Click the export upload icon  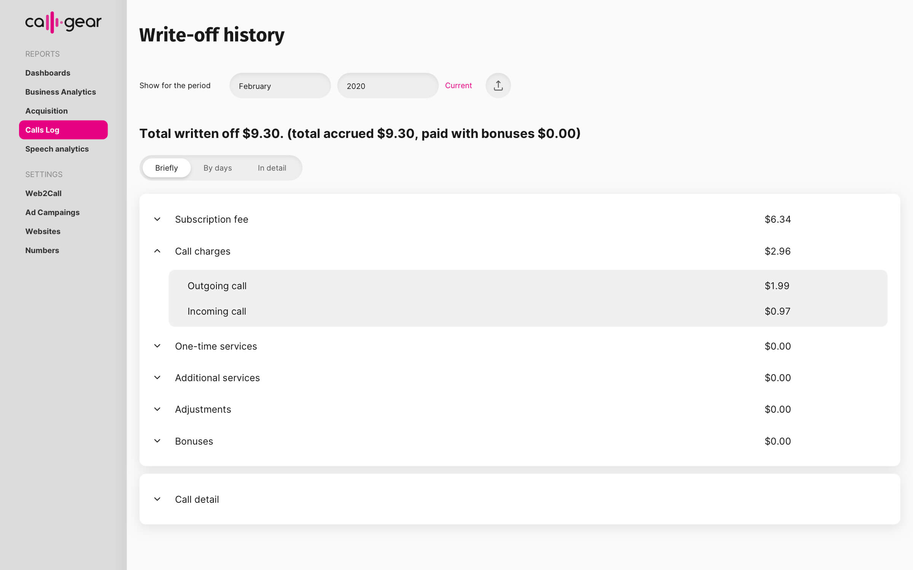click(498, 85)
